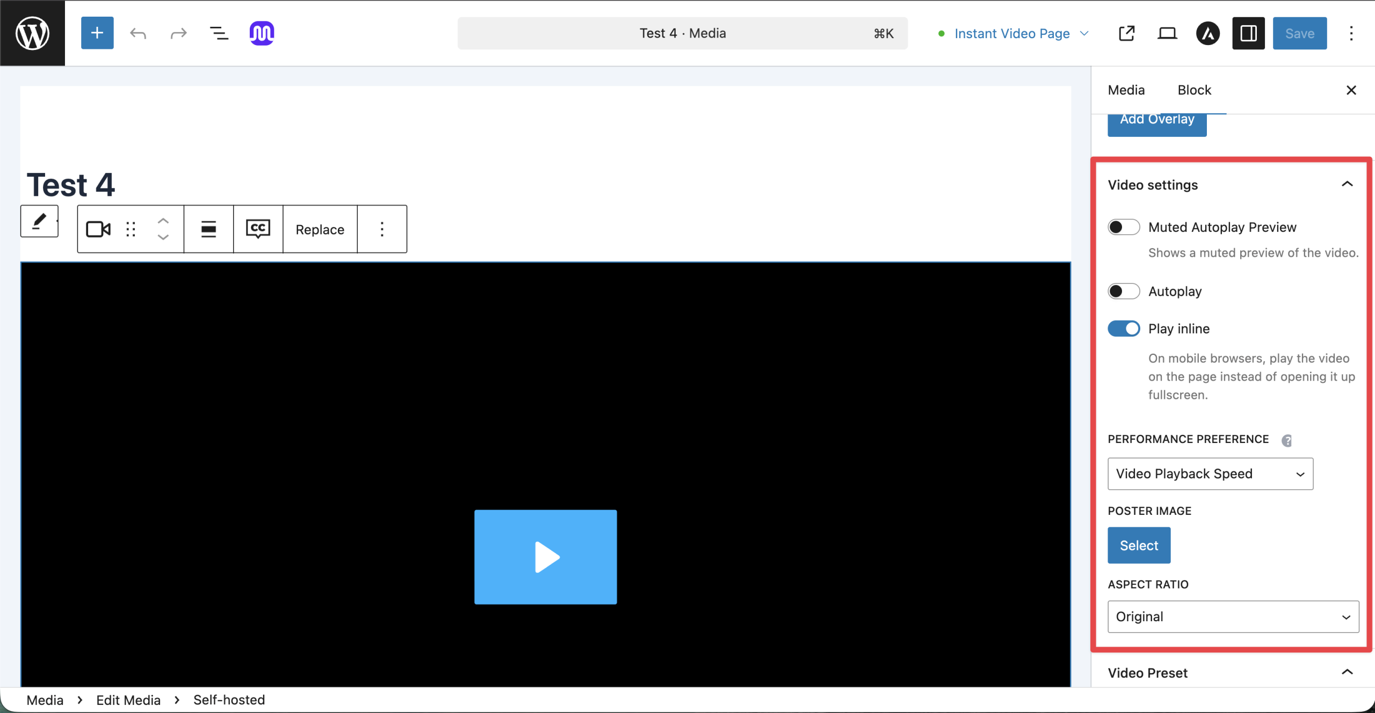
Task: Open block settings with the pencil icon
Action: (39, 221)
